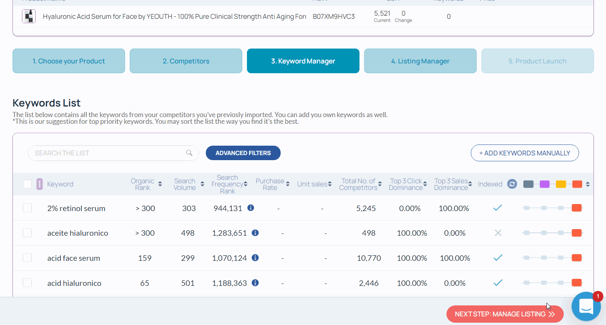Check the box for acid hialuronico
The height and width of the screenshot is (325, 606).
(x=27, y=283)
